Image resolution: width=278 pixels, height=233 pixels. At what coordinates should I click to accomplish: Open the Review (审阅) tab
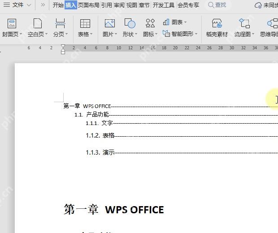coord(119,5)
